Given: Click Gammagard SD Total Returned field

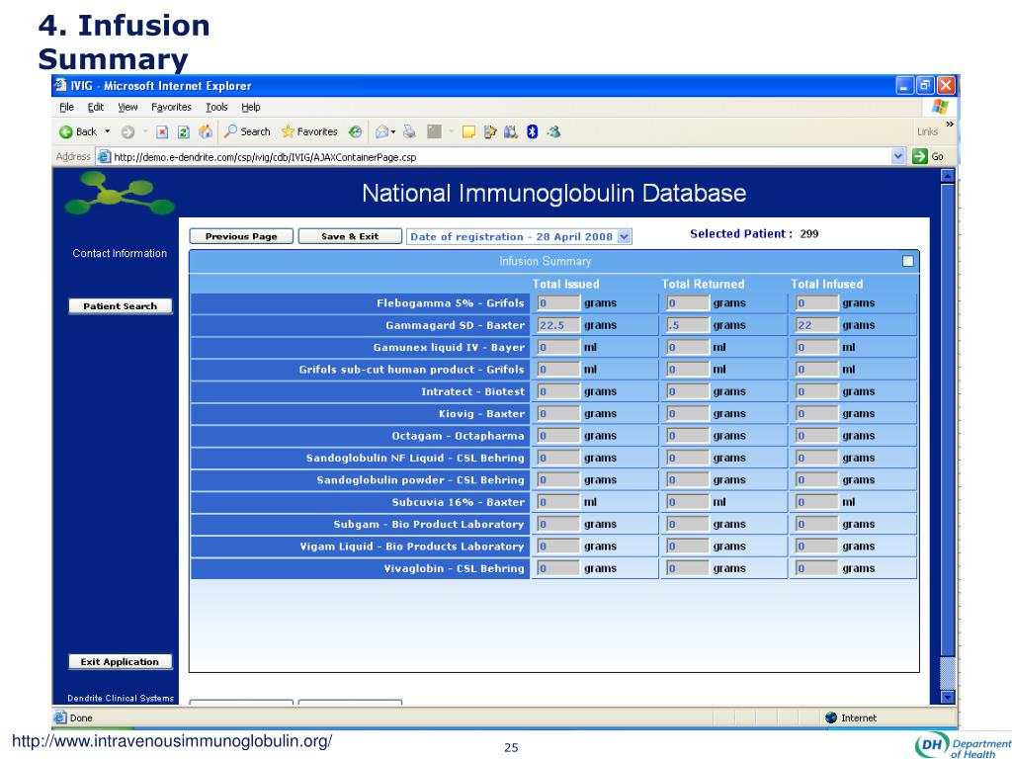Looking at the screenshot, I should pos(688,325).
